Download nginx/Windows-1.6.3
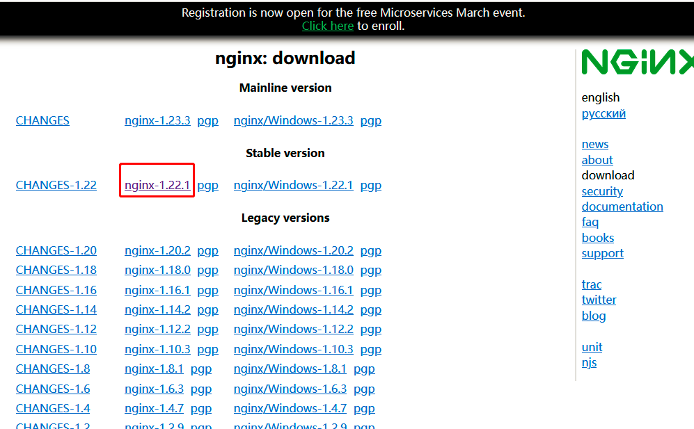 pyautogui.click(x=290, y=389)
